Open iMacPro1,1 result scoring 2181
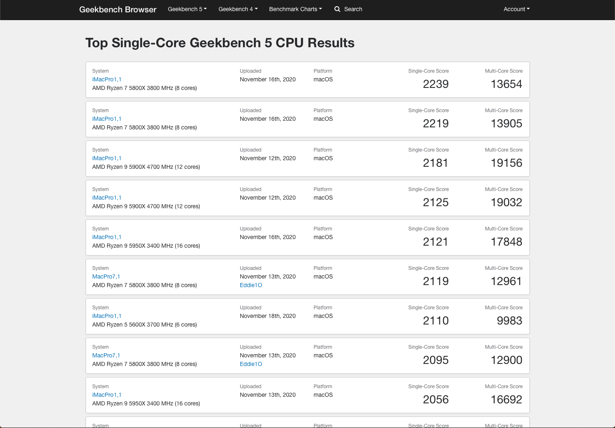Image resolution: width=615 pixels, height=428 pixels. click(x=107, y=158)
